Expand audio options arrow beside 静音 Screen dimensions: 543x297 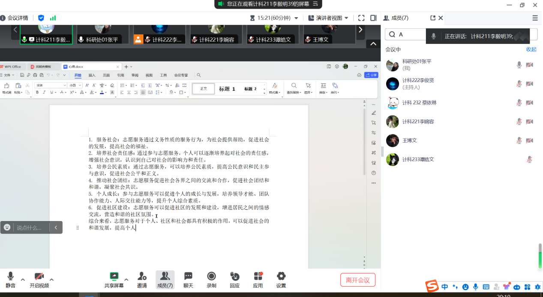[23, 280]
